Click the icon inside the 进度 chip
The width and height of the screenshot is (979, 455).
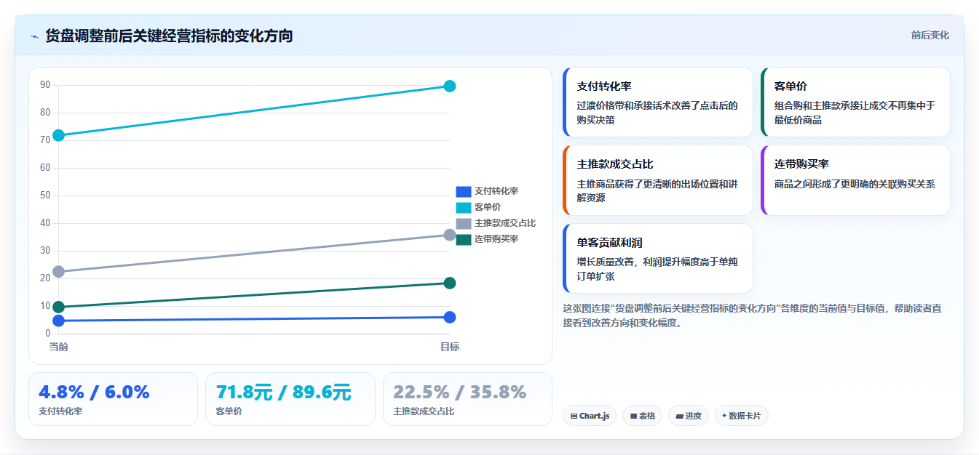pyautogui.click(x=680, y=416)
